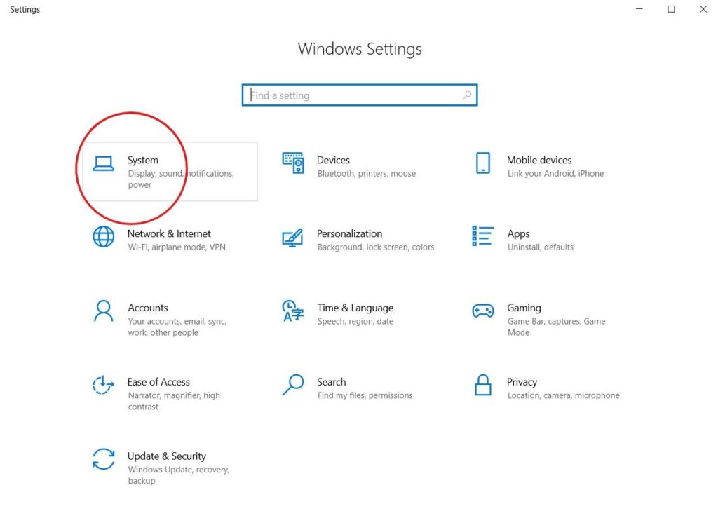Open the Devices settings title
This screenshot has height=518, width=718.
click(333, 160)
